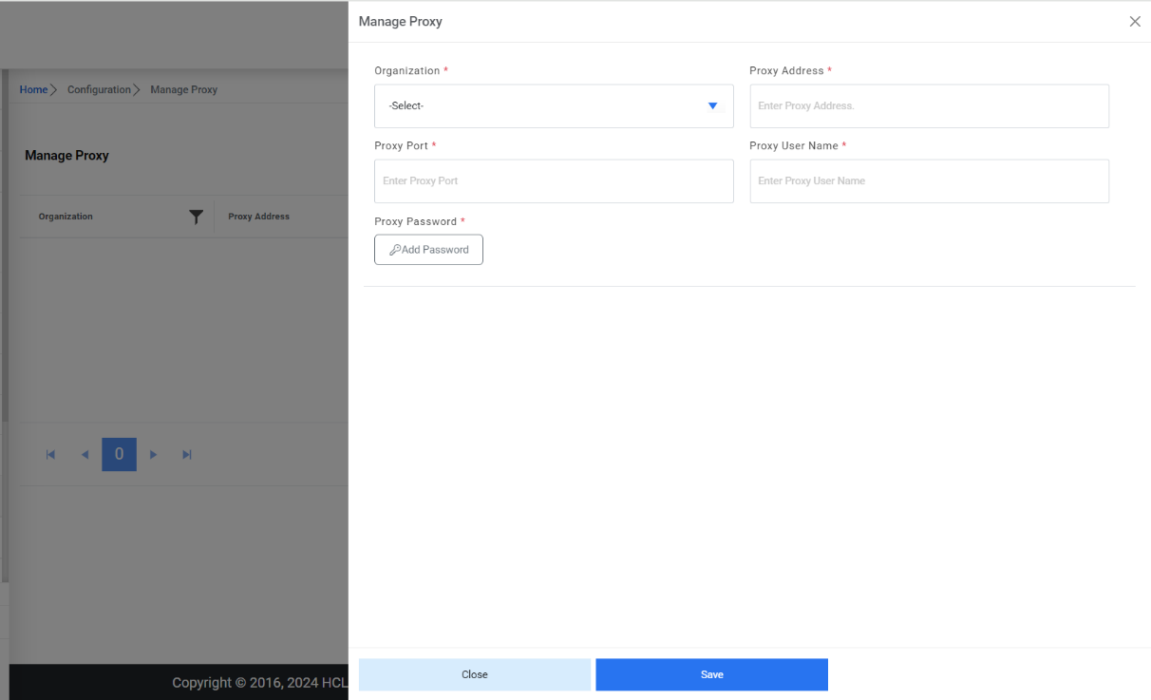This screenshot has width=1151, height=700.
Task: Open the Organization -Select- combo box
Action: point(541,106)
